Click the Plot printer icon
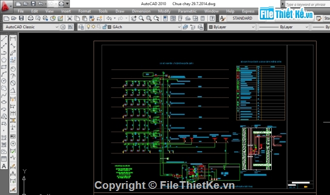The image size is (330, 195). click(x=30, y=19)
